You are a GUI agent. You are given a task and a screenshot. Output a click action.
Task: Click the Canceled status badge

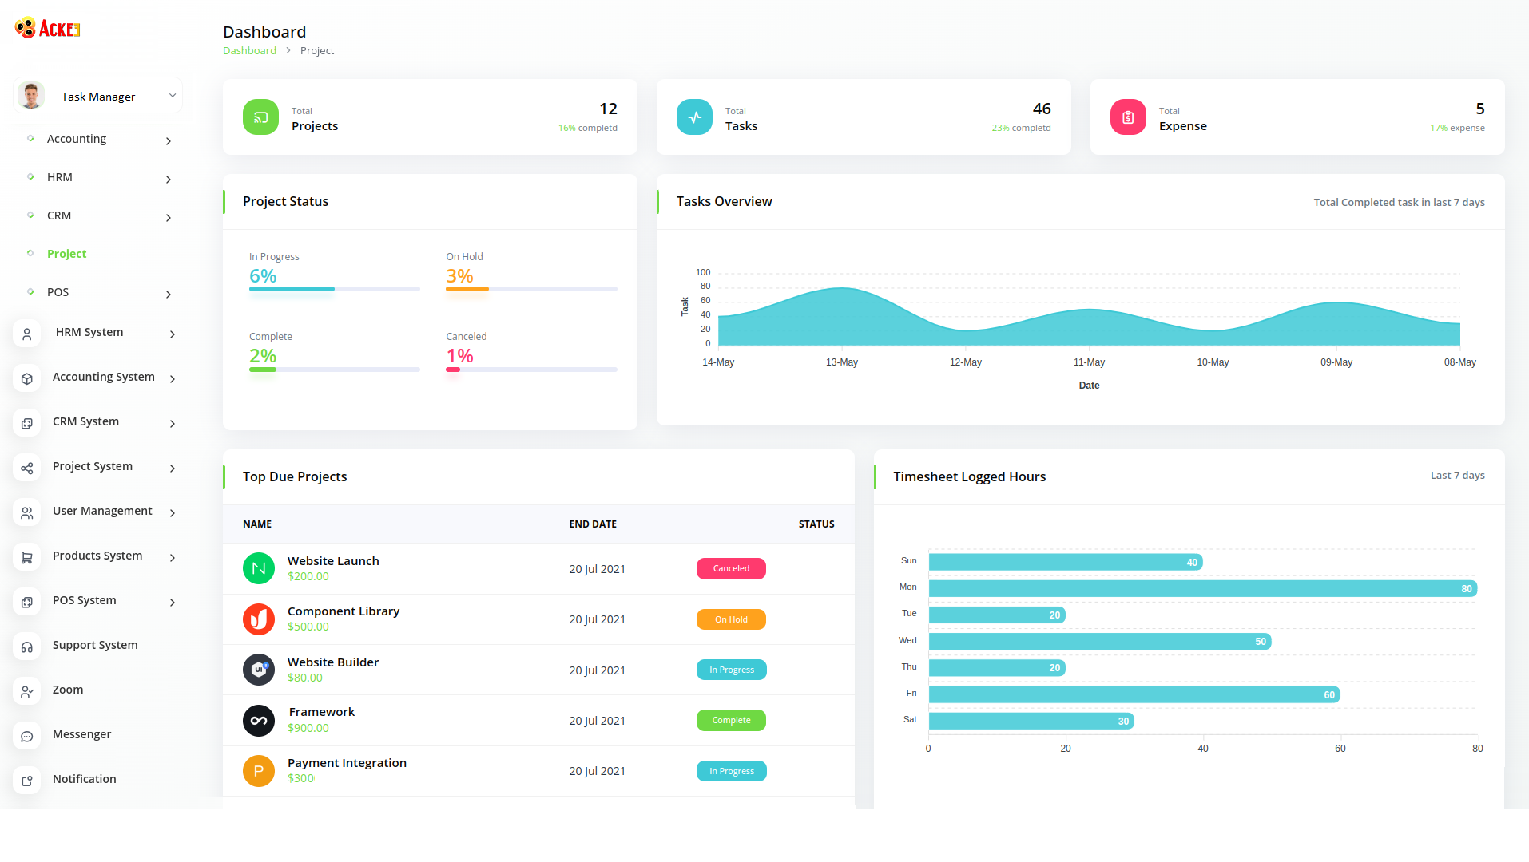tap(731, 568)
